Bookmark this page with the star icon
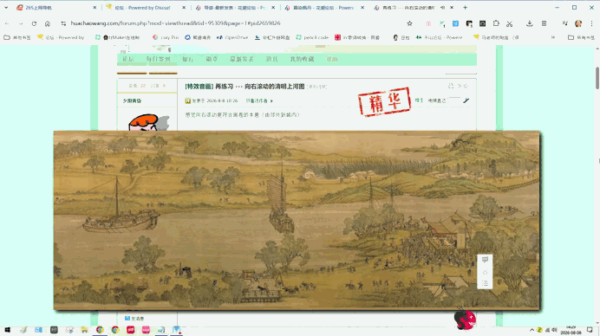The height and width of the screenshot is (336, 600). pyautogui.click(x=410, y=23)
